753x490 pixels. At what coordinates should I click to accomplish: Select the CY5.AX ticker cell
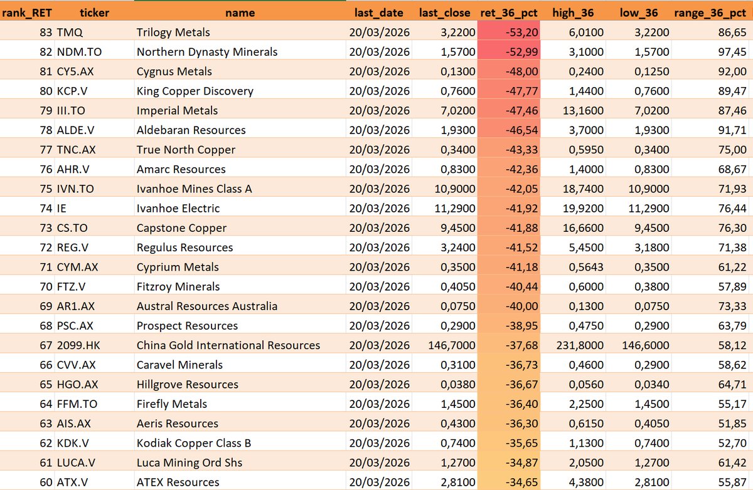pos(93,71)
